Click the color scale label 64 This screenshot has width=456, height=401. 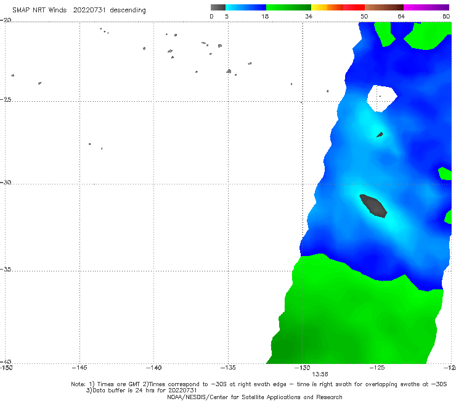tap(401, 16)
